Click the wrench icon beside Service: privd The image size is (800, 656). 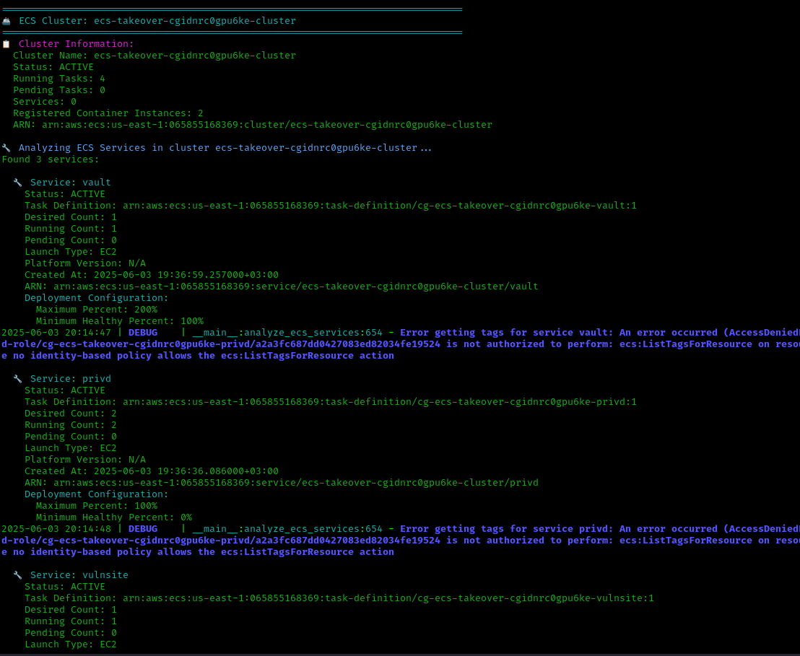point(18,379)
